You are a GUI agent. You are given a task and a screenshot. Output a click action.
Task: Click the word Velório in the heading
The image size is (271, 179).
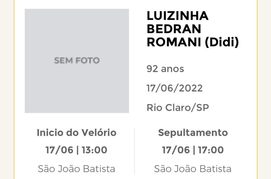(99, 132)
